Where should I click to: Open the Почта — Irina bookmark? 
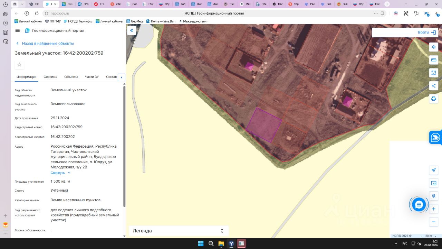tap(161, 21)
